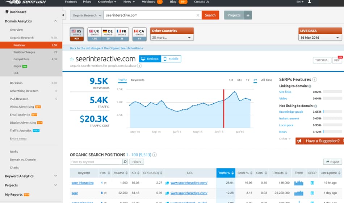Open the Knowledge menu dropdown
This screenshot has height=203, width=344.
click(x=107, y=2)
